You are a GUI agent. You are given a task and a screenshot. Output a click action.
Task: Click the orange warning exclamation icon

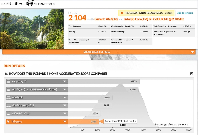click(122, 13)
